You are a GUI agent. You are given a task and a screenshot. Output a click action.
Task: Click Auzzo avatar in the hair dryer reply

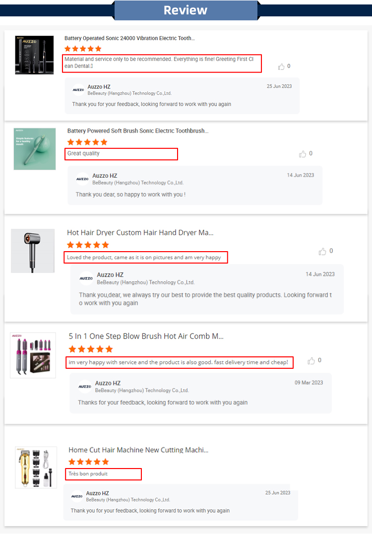[86, 278]
